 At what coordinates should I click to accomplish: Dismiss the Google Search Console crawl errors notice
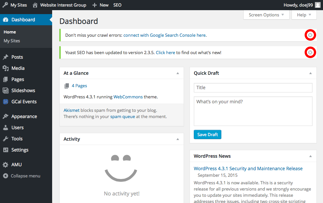[310, 35]
